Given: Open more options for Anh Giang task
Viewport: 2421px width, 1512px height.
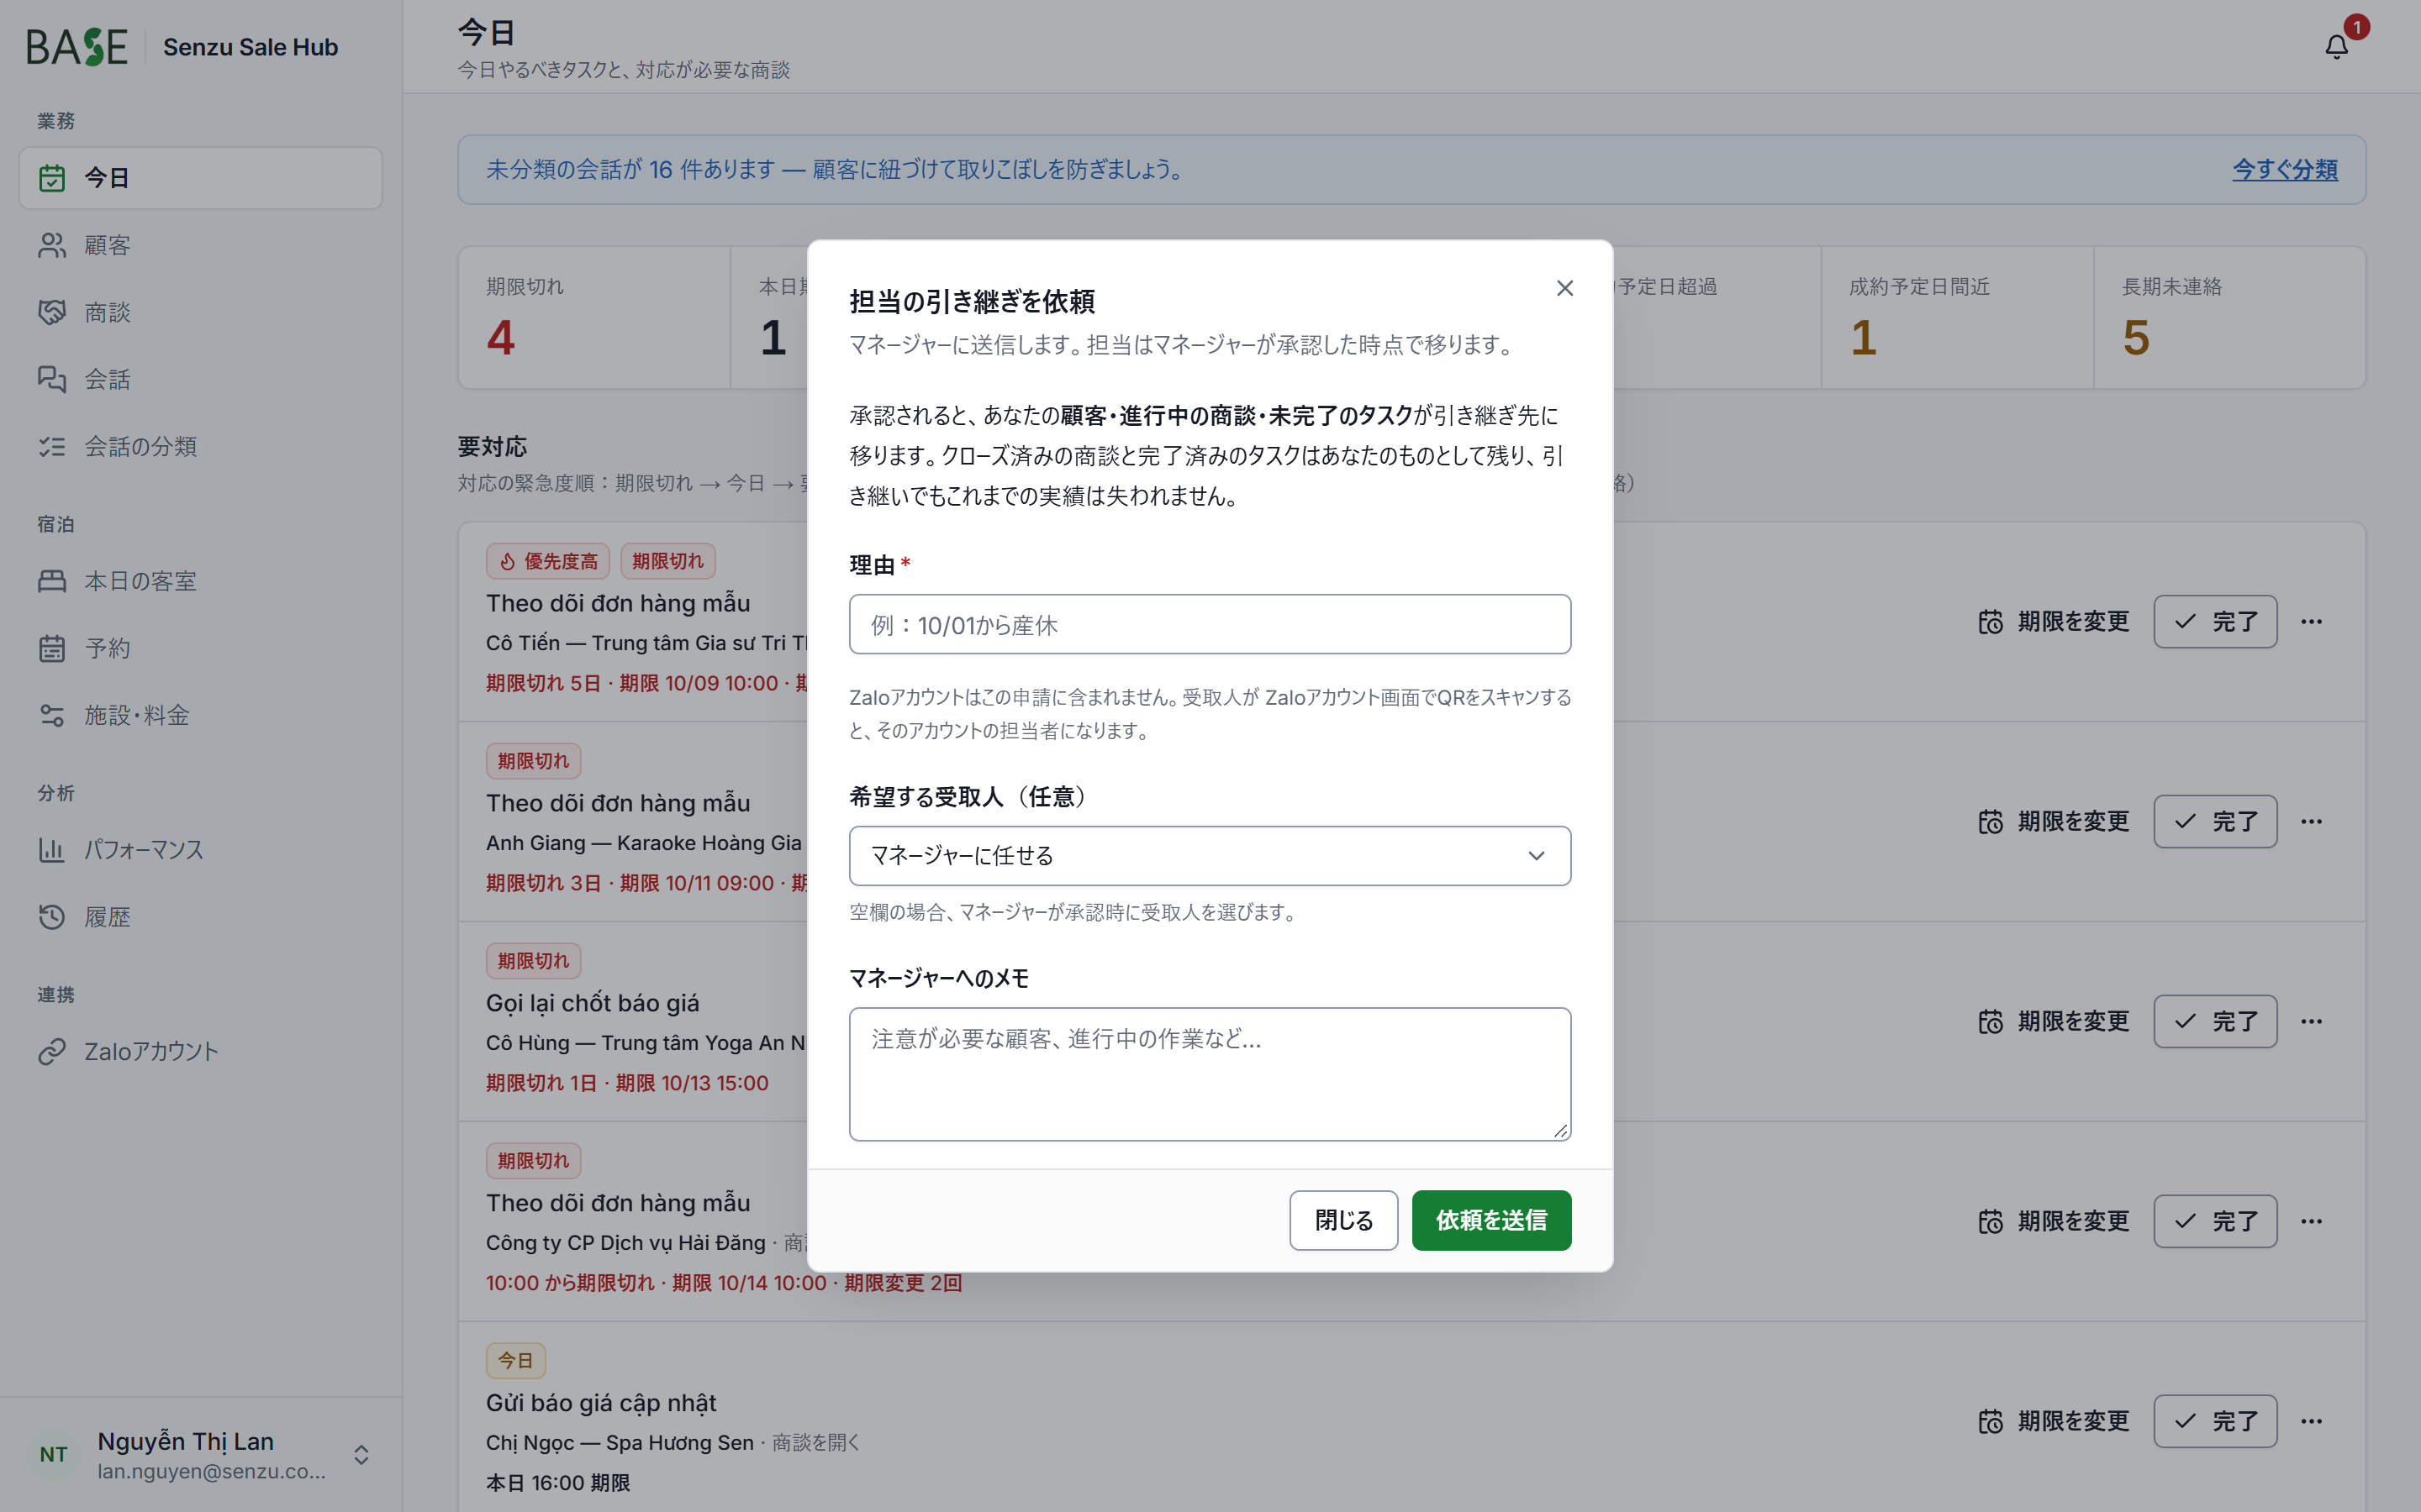Looking at the screenshot, I should (2311, 822).
